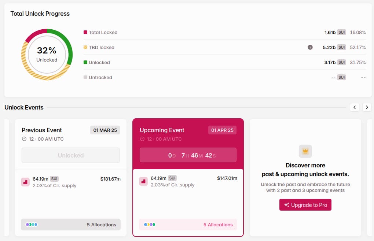This screenshot has height=241, width=374.
Task: Click the clock icon in the Previous Event card
Action: [23, 139]
